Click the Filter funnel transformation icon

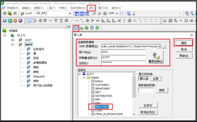[x=56, y=21]
